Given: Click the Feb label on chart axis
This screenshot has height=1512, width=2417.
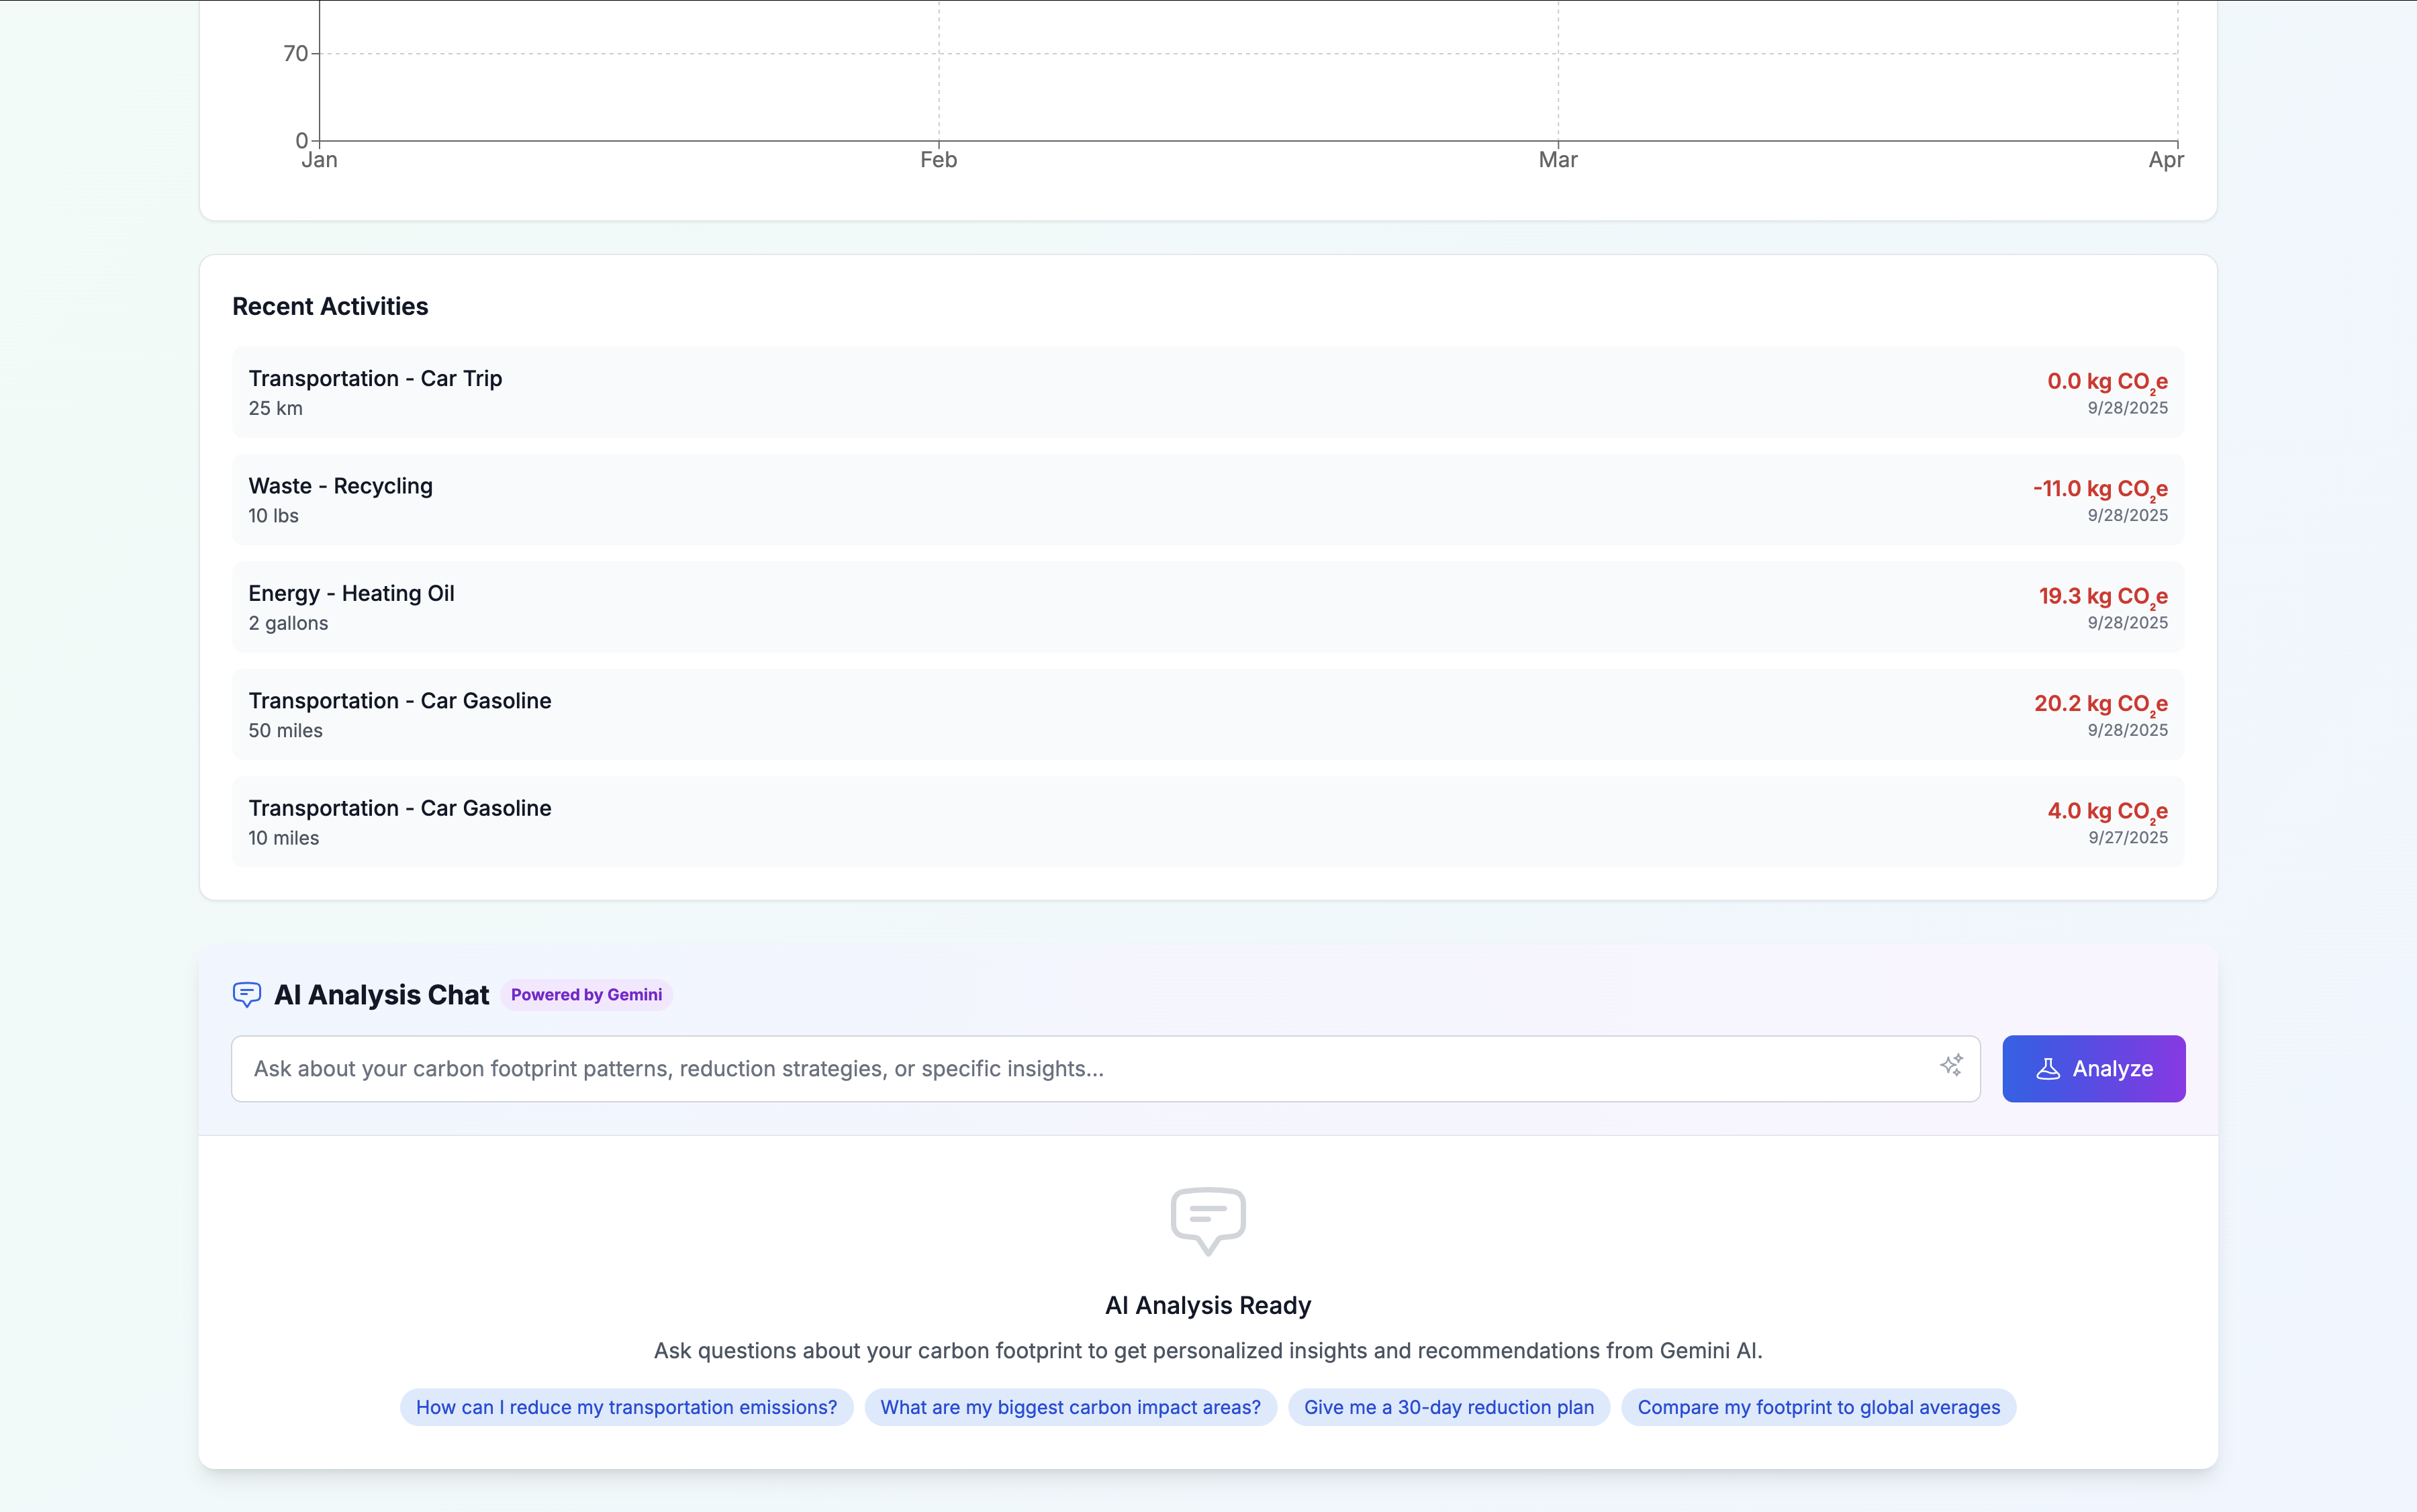Looking at the screenshot, I should 938,160.
